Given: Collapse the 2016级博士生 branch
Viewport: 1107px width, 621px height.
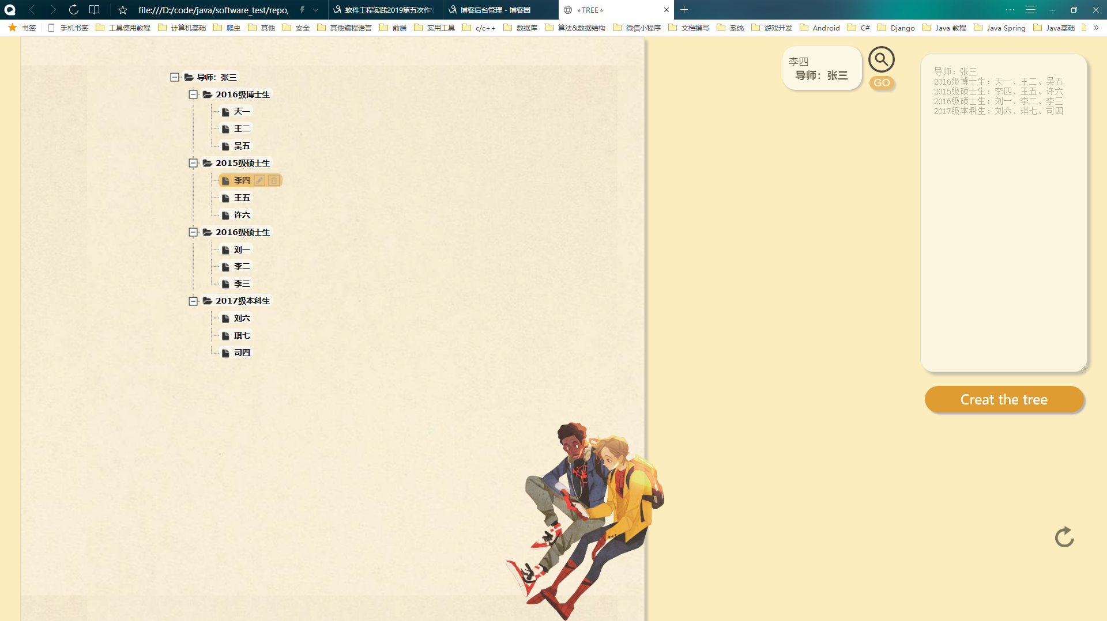Looking at the screenshot, I should point(193,94).
